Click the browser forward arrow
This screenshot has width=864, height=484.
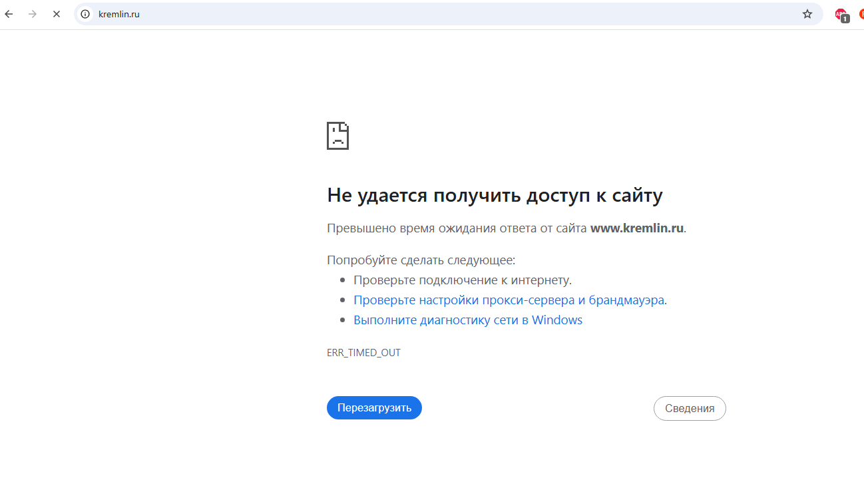pyautogui.click(x=33, y=14)
